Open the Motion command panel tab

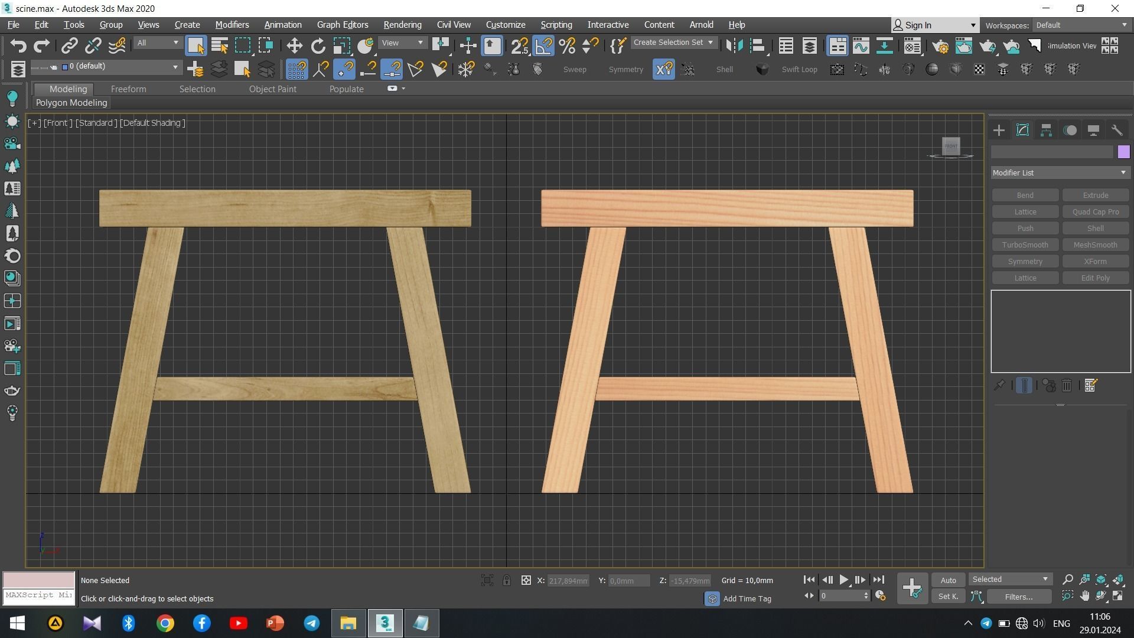pyautogui.click(x=1070, y=131)
